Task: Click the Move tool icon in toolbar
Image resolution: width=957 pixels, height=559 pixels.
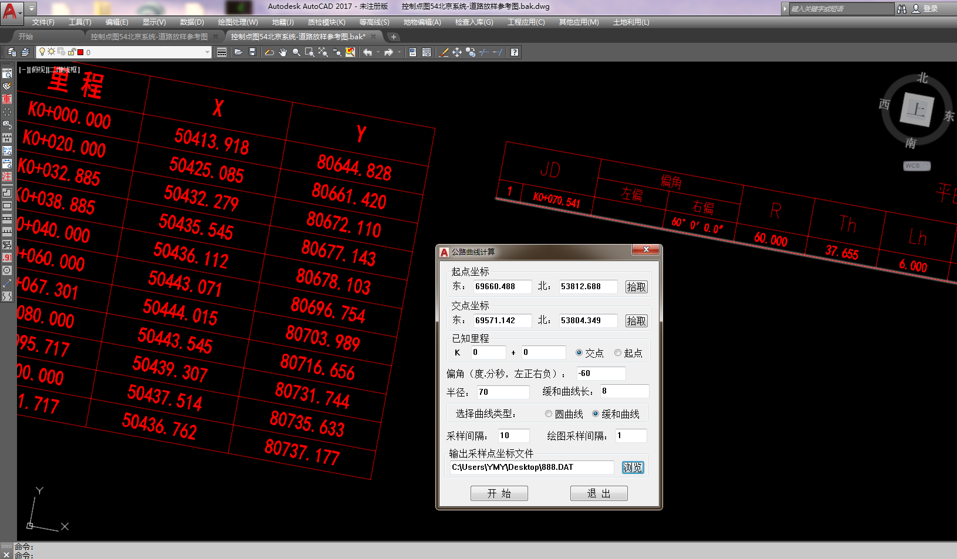Action: click(x=457, y=52)
